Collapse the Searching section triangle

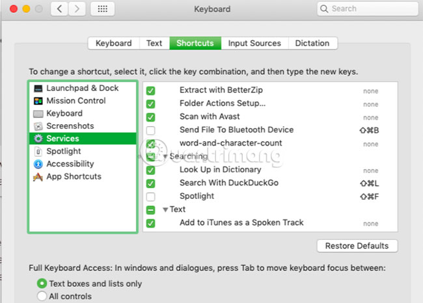[x=165, y=157]
